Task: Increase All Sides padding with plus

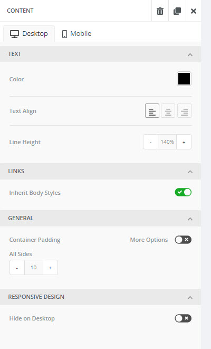Action: (x=50, y=268)
